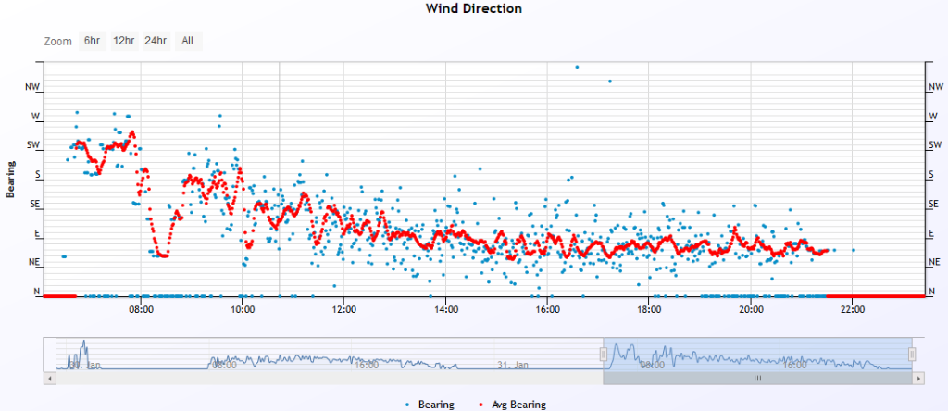Viewport: 948px width, 411px height.
Task: Click right axis W label
Action: tap(933, 116)
